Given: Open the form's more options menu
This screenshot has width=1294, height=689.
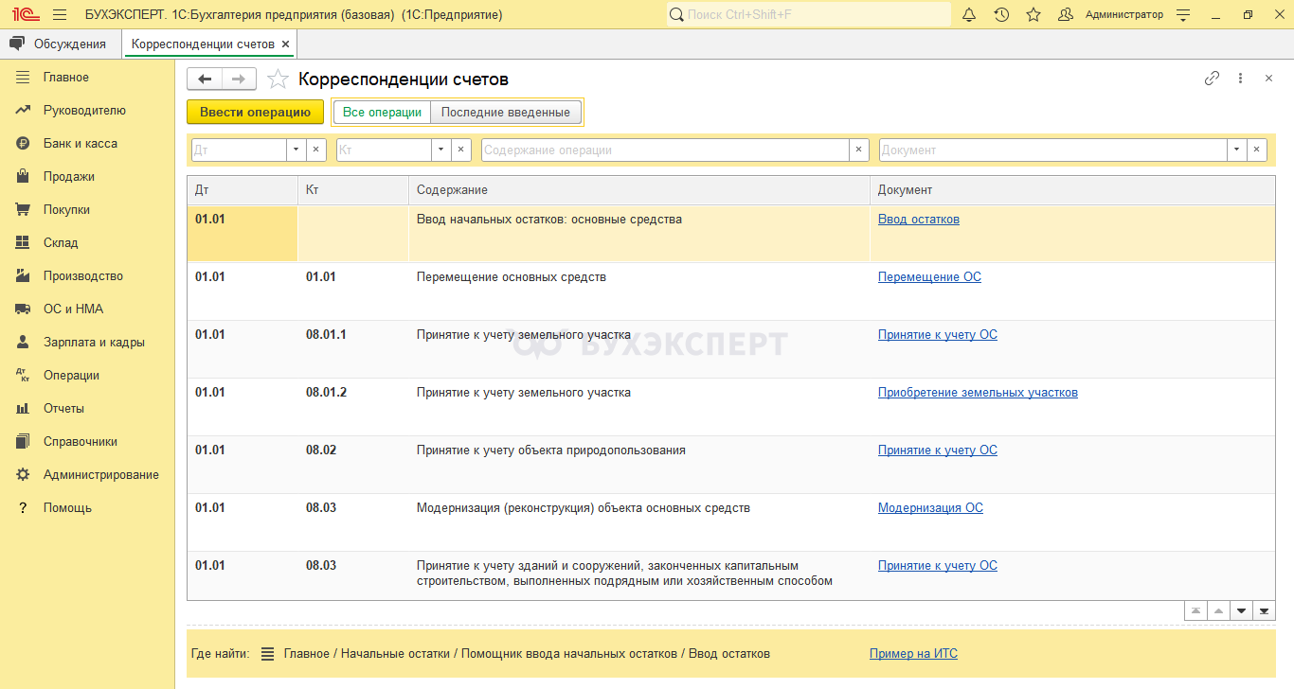Looking at the screenshot, I should coord(1240,79).
